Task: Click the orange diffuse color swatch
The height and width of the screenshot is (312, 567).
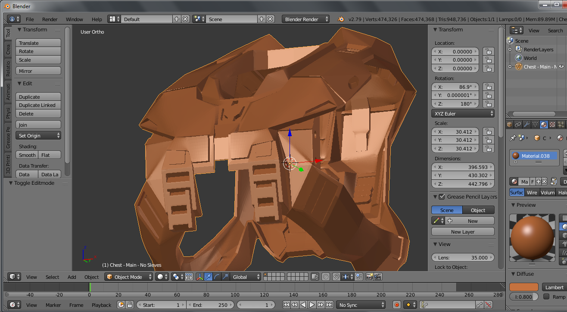Action: pos(524,287)
